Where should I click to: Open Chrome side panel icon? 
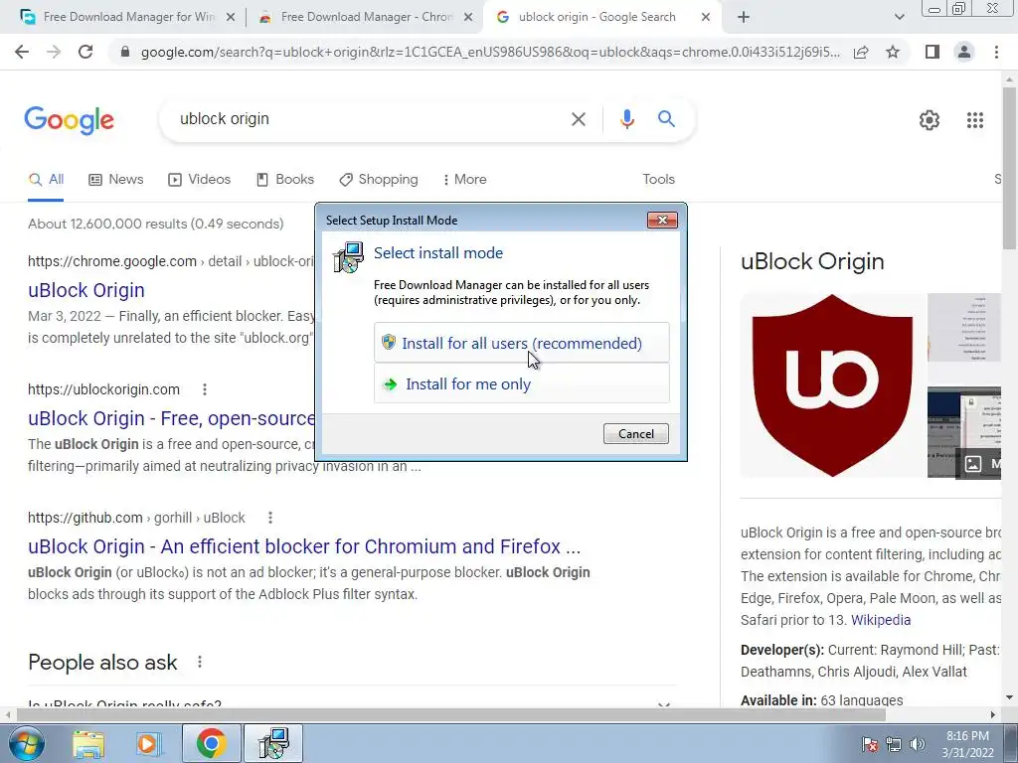[x=933, y=52]
